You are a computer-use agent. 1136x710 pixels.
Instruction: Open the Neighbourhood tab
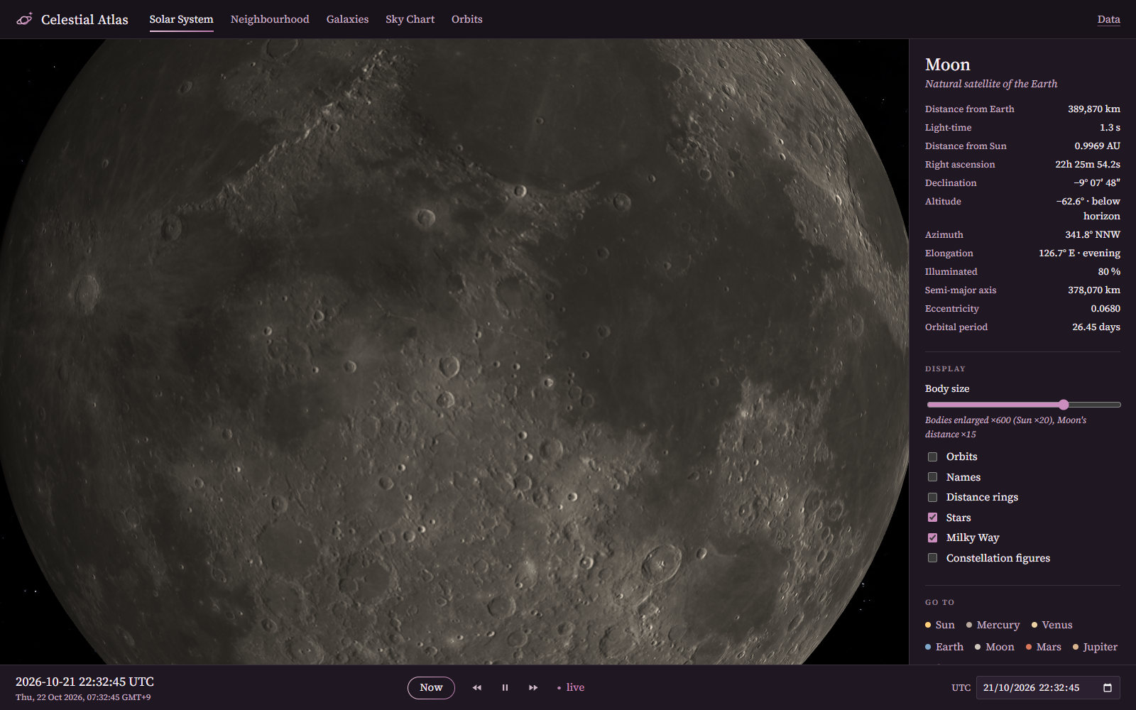pyautogui.click(x=270, y=19)
